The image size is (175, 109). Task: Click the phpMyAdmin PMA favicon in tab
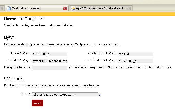pos(73,8)
